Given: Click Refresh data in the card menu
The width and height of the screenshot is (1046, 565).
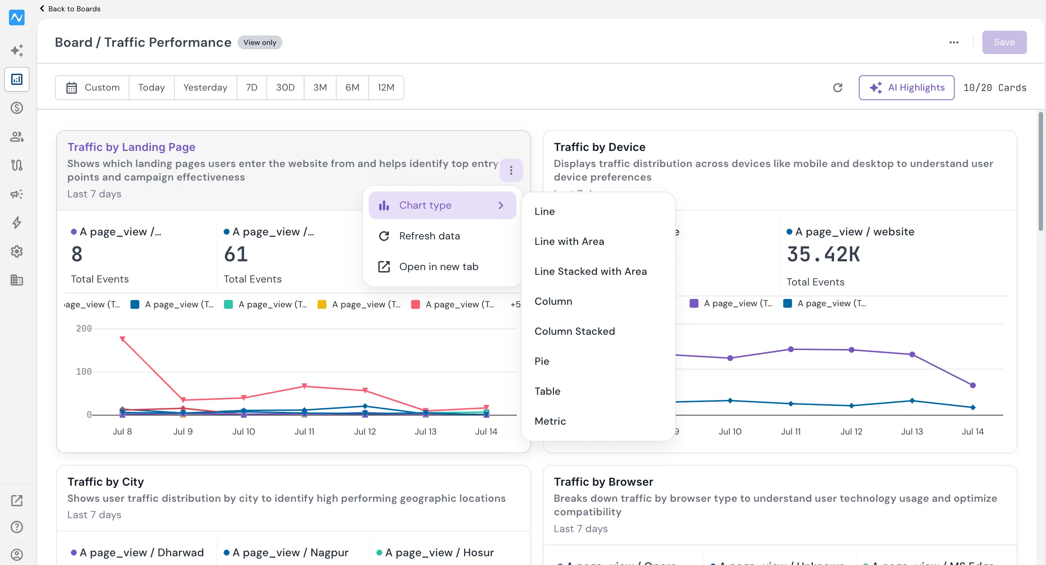Looking at the screenshot, I should coord(442,236).
